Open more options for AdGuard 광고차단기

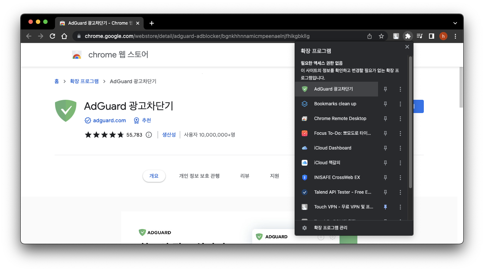pyautogui.click(x=400, y=89)
